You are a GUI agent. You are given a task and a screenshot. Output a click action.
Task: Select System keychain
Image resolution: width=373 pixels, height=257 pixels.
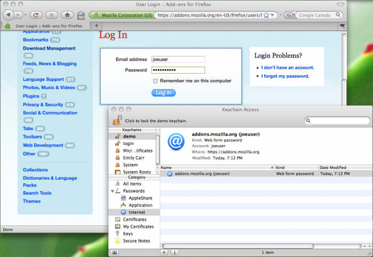click(132, 165)
